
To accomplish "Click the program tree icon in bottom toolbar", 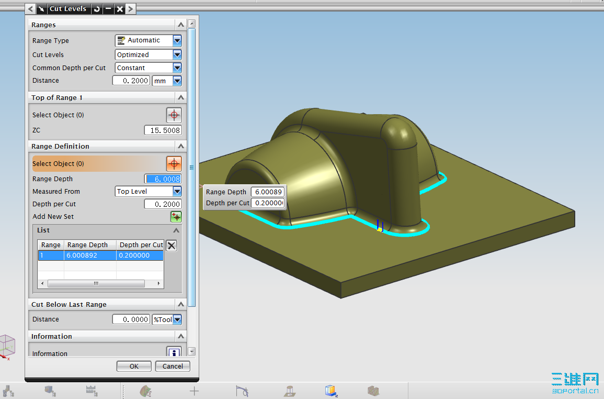I will click(x=8, y=391).
